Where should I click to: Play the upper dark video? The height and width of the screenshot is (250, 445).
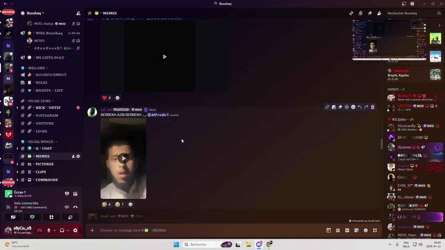(164, 57)
